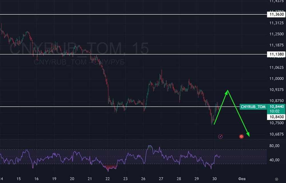Viewport: 286px width, 183px height.
Task: Click the green CNYRUB_TOM symbol label
Action: coord(253,107)
